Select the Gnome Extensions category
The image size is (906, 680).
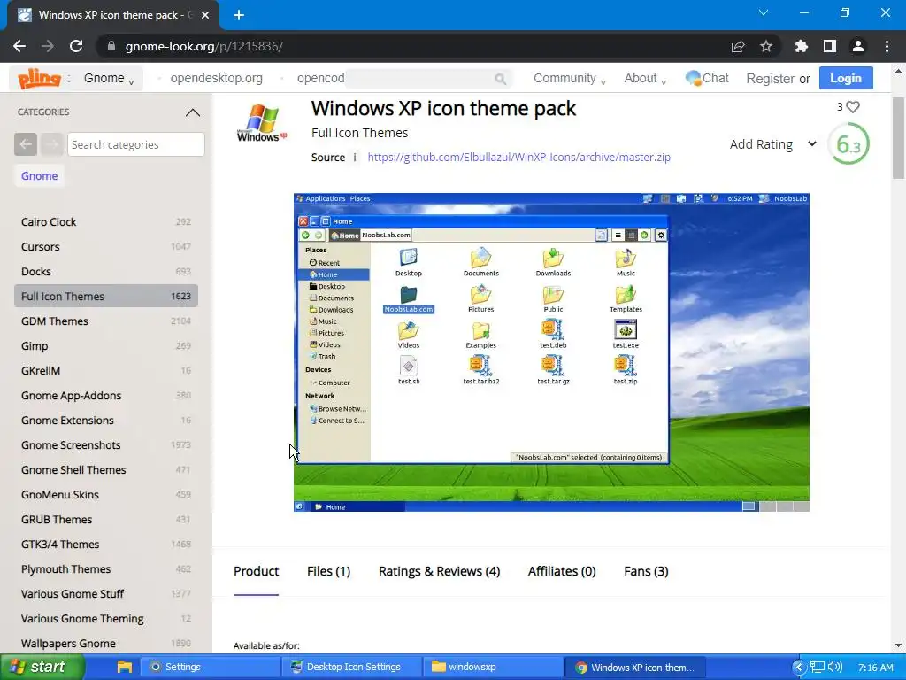tap(106, 421)
